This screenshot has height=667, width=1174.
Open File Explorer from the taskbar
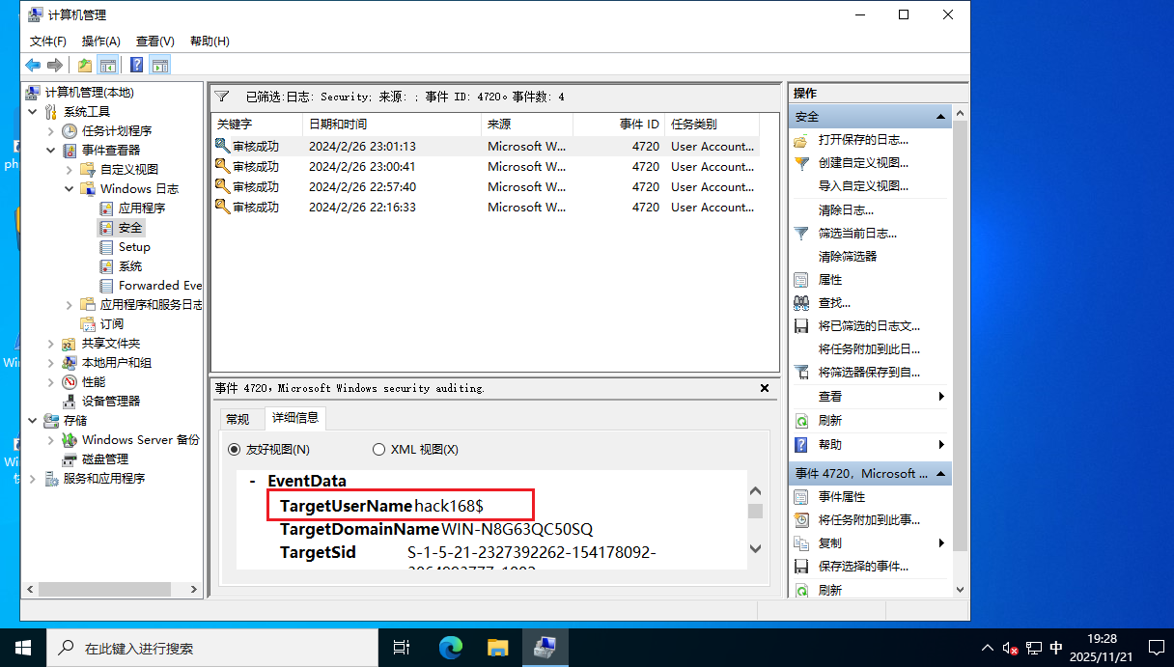pyautogui.click(x=497, y=648)
